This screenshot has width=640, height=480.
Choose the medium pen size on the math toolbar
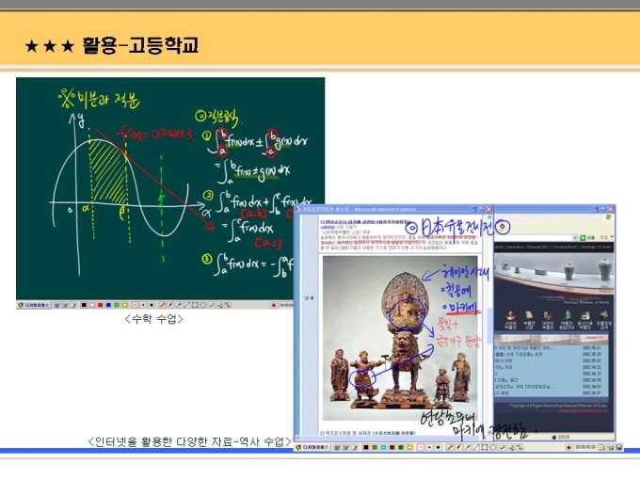tap(143, 305)
